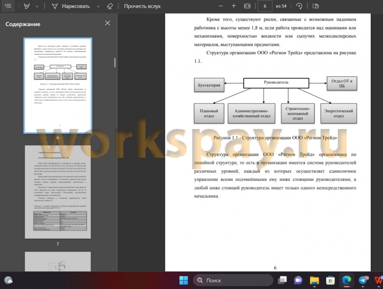Open Telegram from the taskbar
This screenshot has width=383, height=289.
coord(363,280)
